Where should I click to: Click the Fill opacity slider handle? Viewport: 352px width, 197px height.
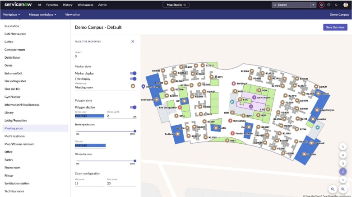(x=135, y=161)
